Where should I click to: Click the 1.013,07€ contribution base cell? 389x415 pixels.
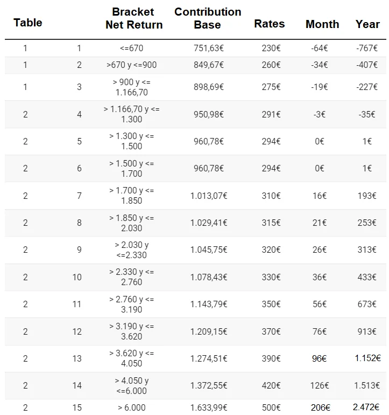pyautogui.click(x=209, y=196)
